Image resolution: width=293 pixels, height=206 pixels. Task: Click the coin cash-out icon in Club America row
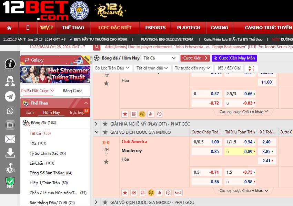coord(151,193)
